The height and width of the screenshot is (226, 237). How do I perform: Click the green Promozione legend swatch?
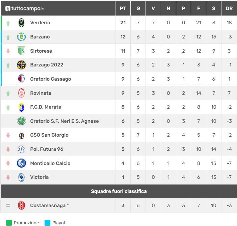9,223
